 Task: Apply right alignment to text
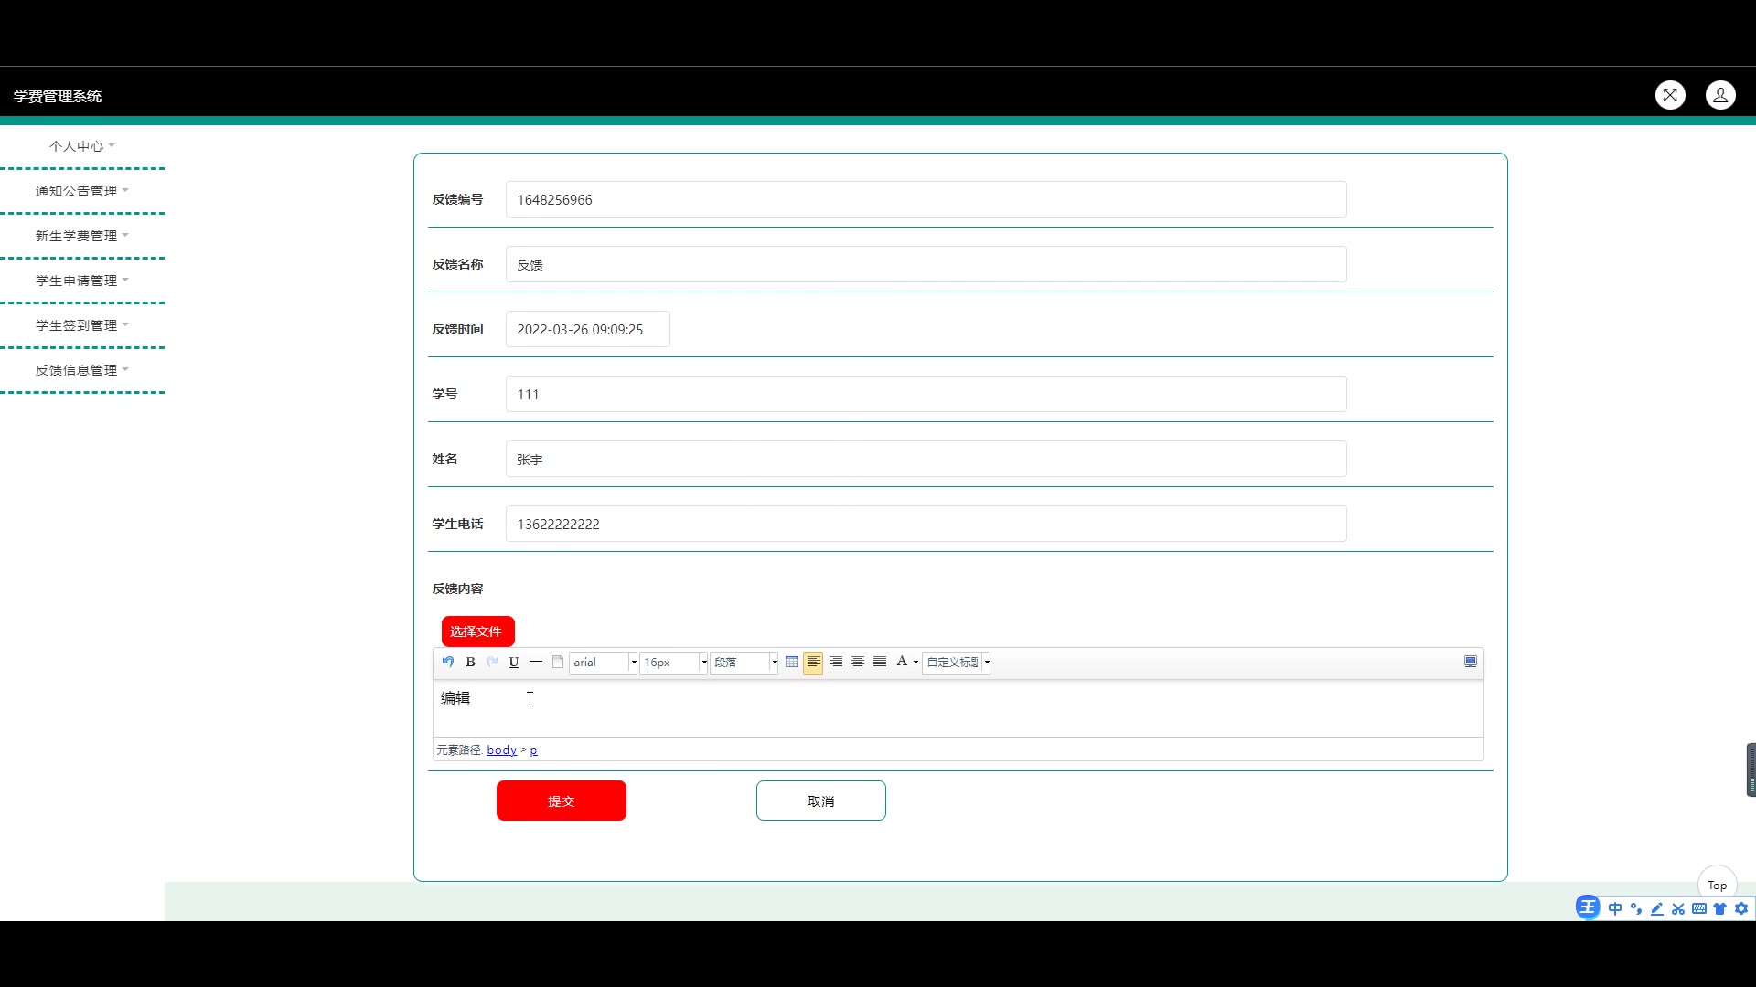click(836, 662)
